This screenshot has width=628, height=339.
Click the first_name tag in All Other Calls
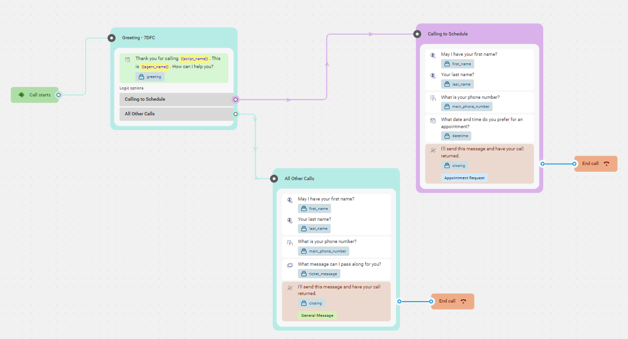[x=314, y=209]
